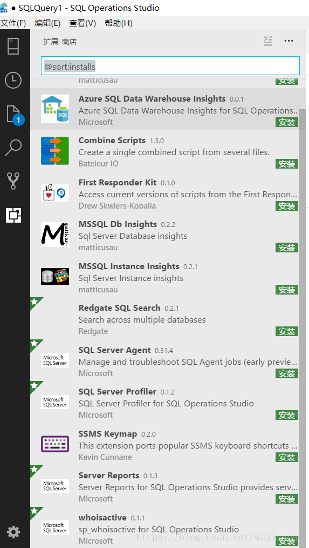Open the Manage gear icon

(x=13, y=532)
